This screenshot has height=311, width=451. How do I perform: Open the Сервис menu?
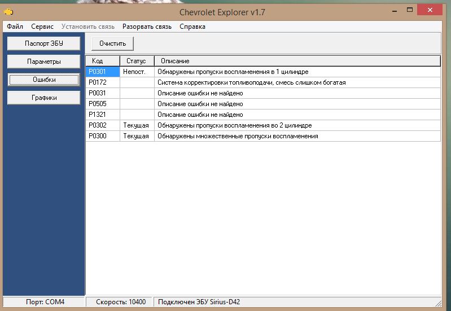42,27
